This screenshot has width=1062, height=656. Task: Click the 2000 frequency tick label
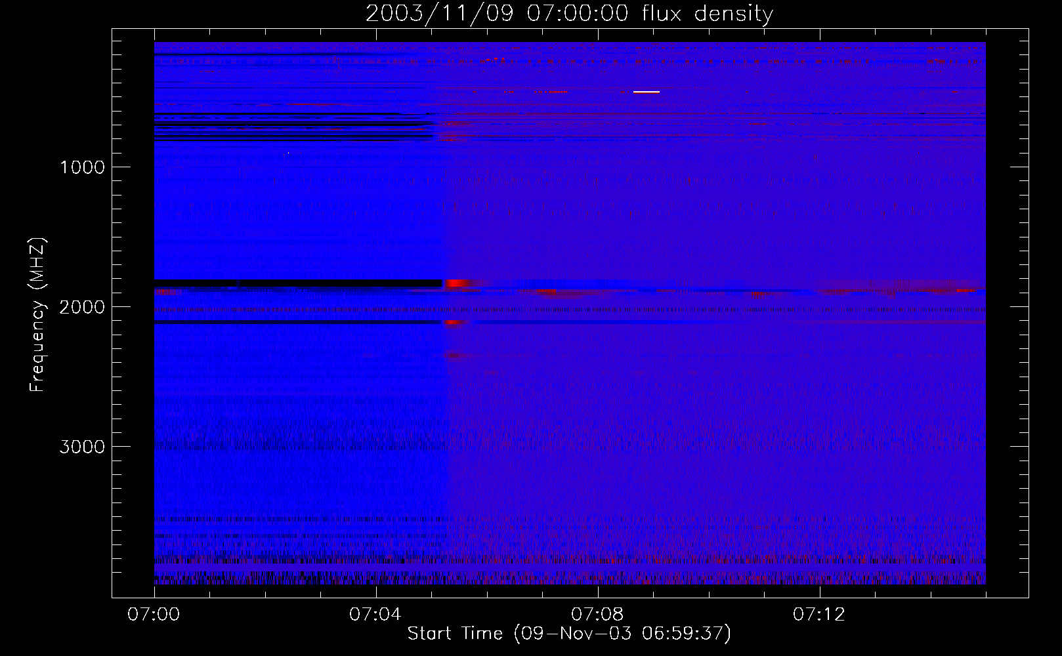coord(82,307)
